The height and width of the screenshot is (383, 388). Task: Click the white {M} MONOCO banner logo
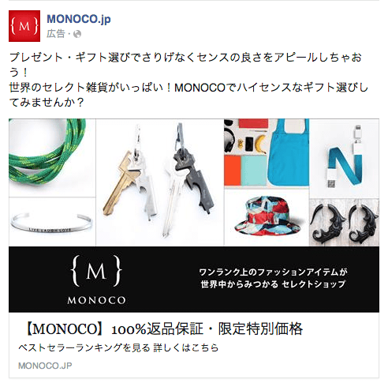pos(96,280)
